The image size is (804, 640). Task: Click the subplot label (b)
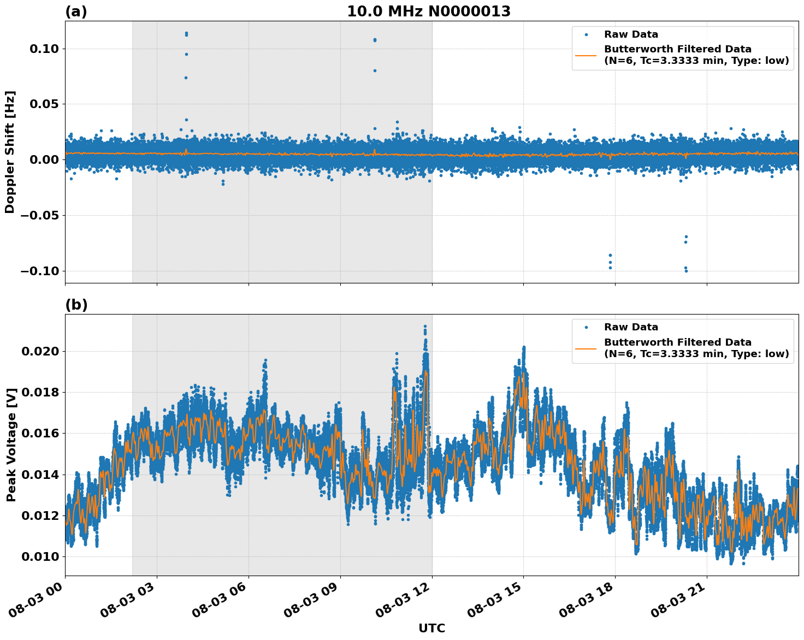[x=76, y=304]
